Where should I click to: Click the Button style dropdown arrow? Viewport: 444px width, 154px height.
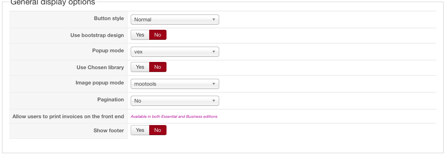214,20
